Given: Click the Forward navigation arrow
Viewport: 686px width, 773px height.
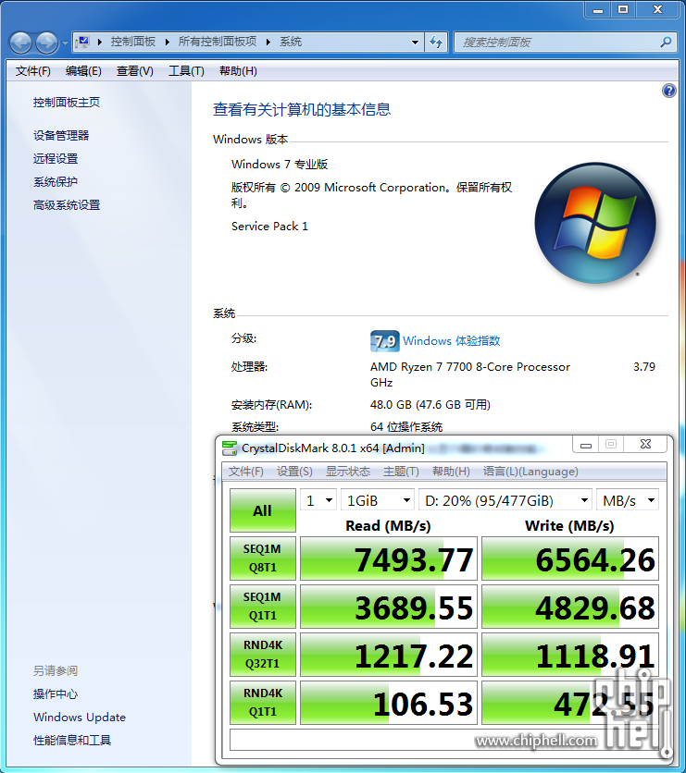Looking at the screenshot, I should (x=47, y=43).
